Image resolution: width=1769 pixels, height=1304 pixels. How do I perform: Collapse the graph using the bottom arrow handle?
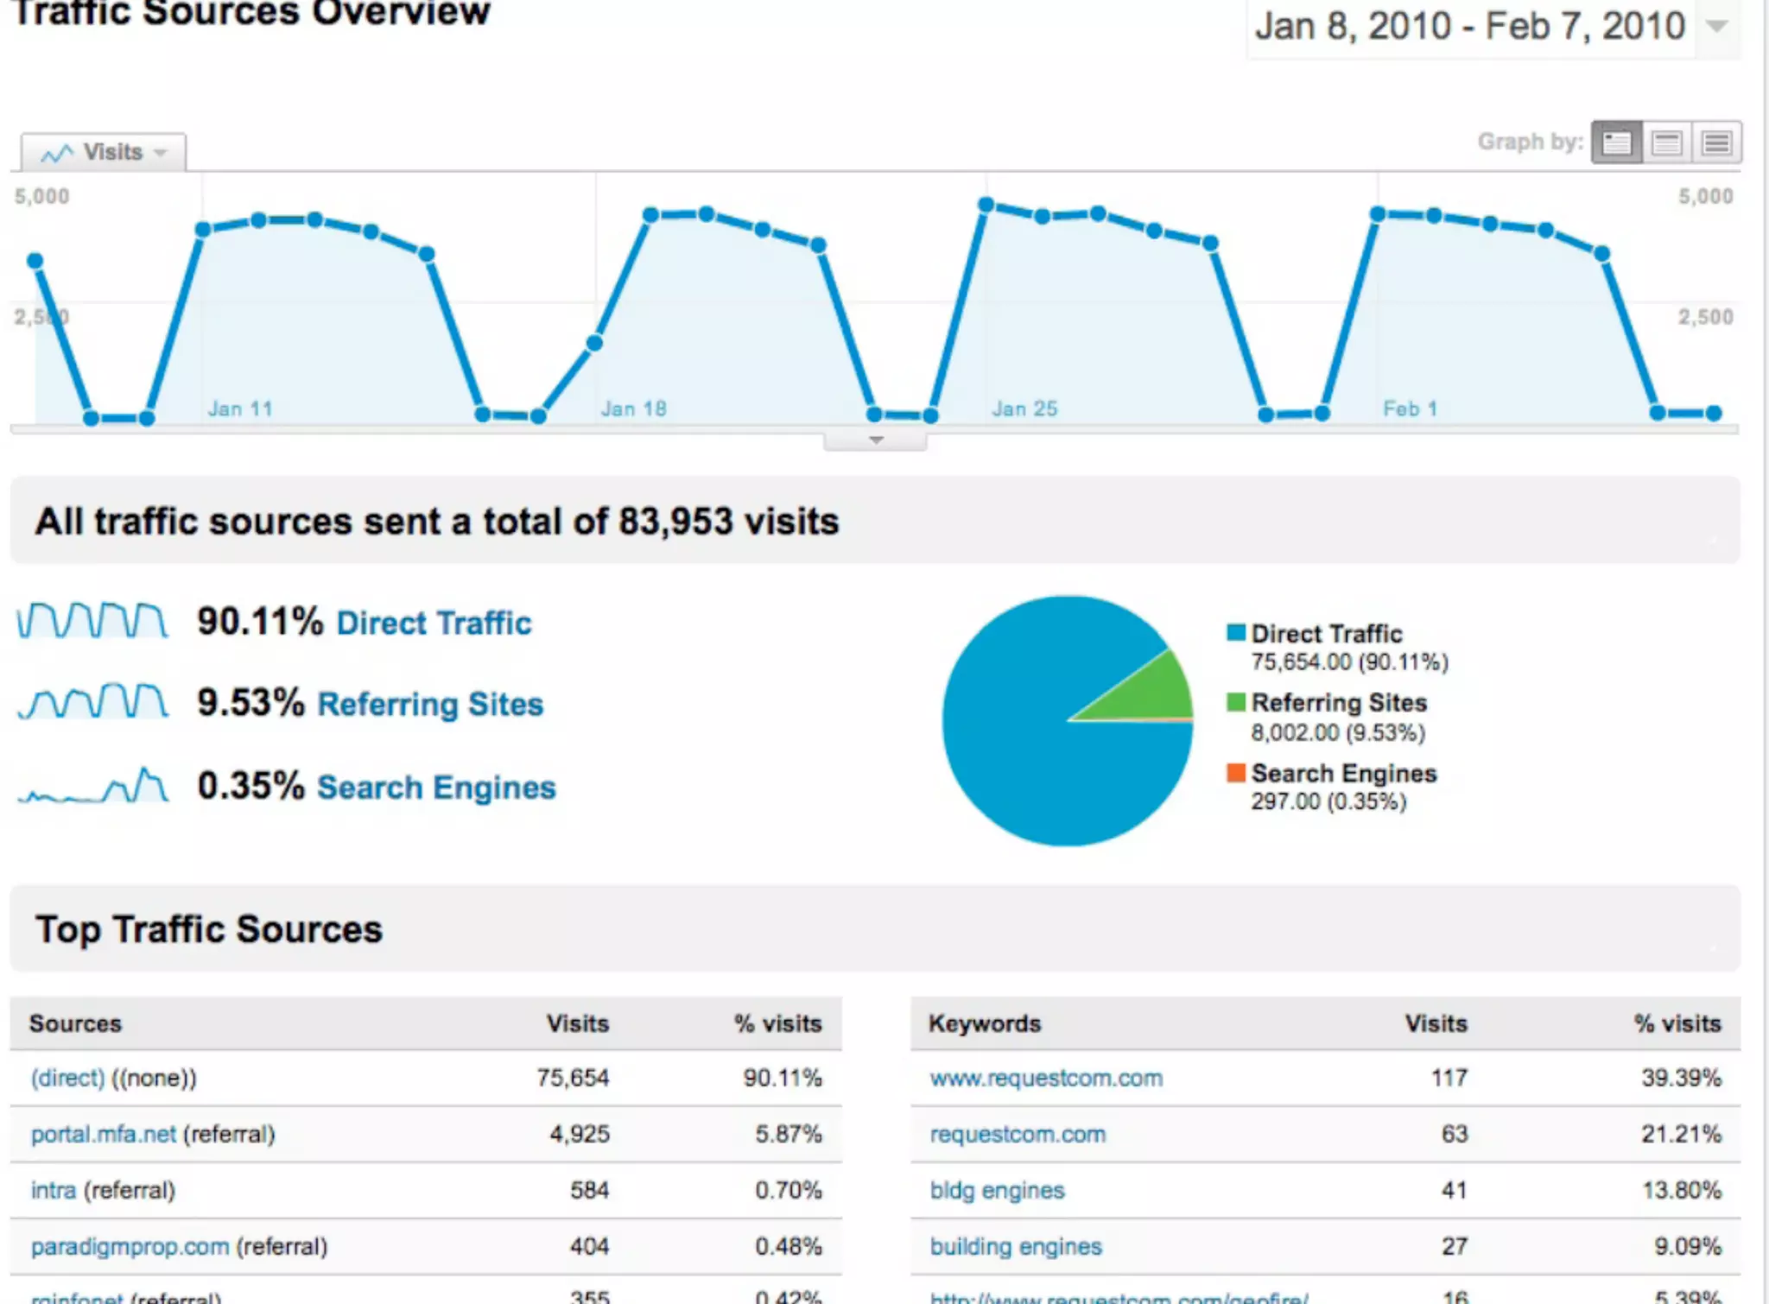coord(875,440)
